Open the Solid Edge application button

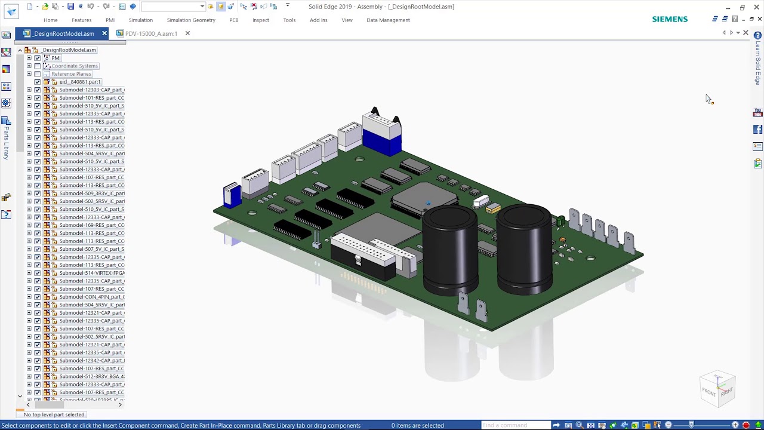coord(11,11)
